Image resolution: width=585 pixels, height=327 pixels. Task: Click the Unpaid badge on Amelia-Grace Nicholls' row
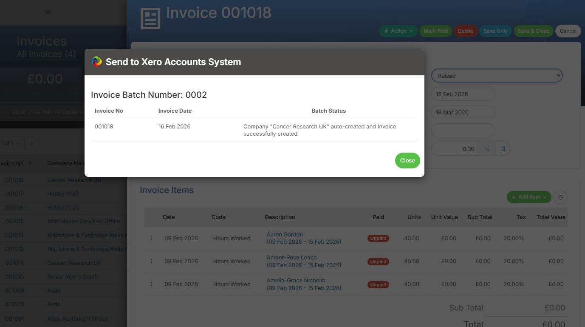[x=378, y=284]
